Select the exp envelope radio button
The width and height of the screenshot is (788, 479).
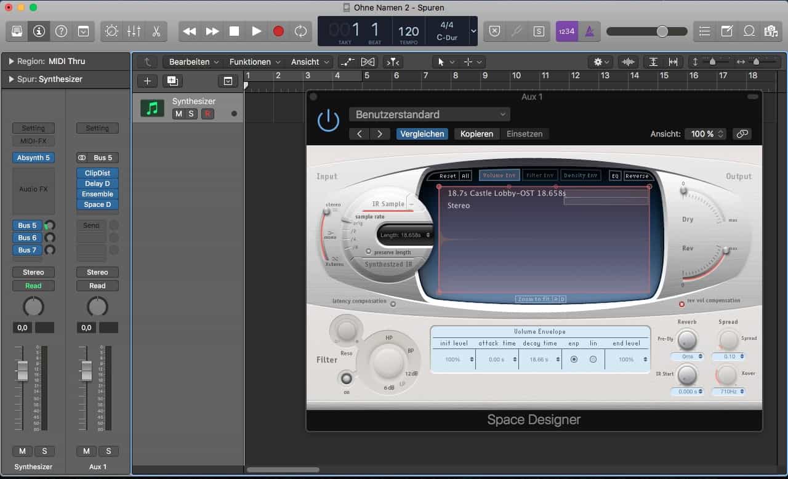pyautogui.click(x=574, y=359)
